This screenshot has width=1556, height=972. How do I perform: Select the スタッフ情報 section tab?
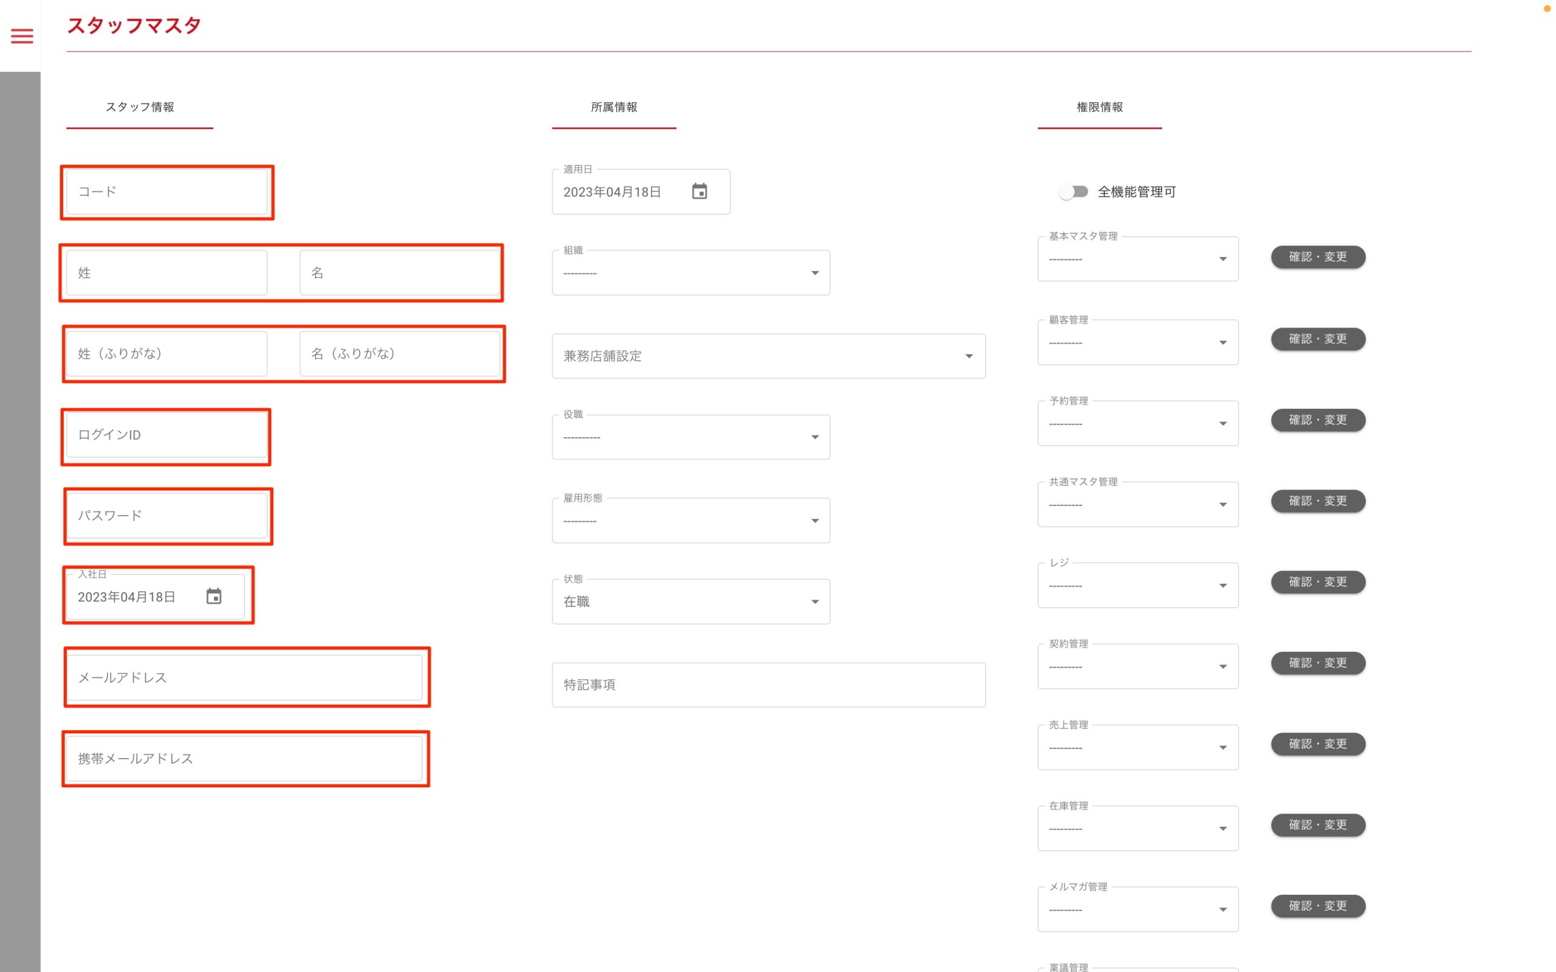(140, 108)
